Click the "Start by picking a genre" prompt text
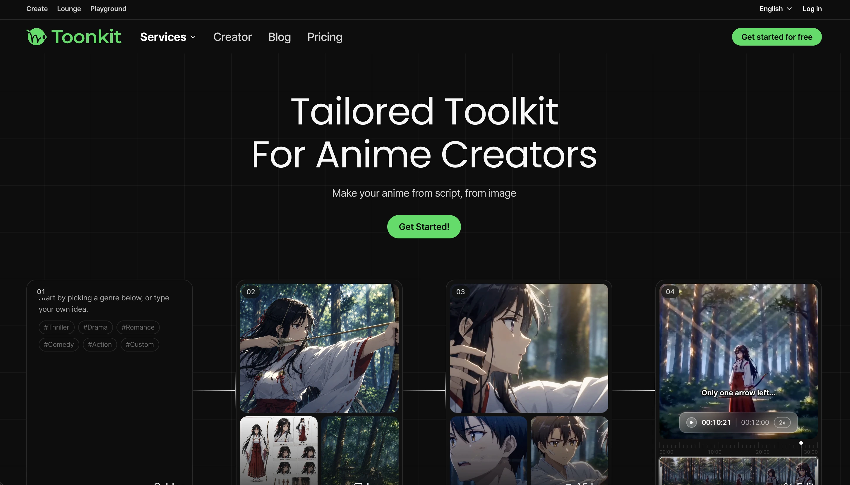Screen dimensions: 850x485 [x=104, y=304]
